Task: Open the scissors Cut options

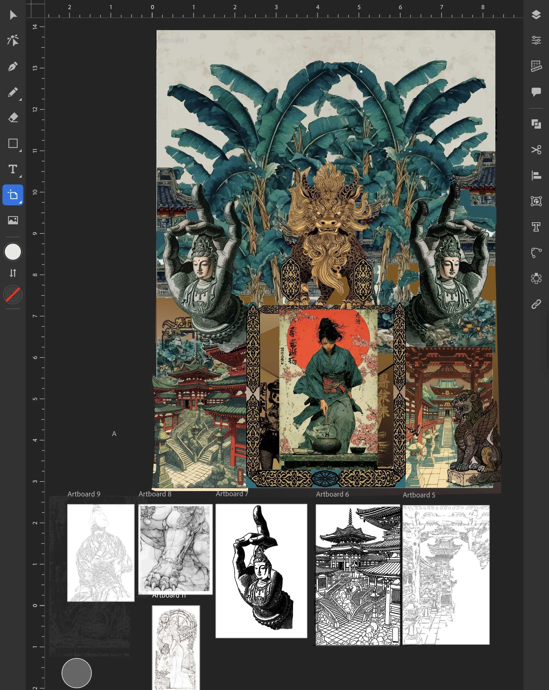Action: (x=536, y=150)
